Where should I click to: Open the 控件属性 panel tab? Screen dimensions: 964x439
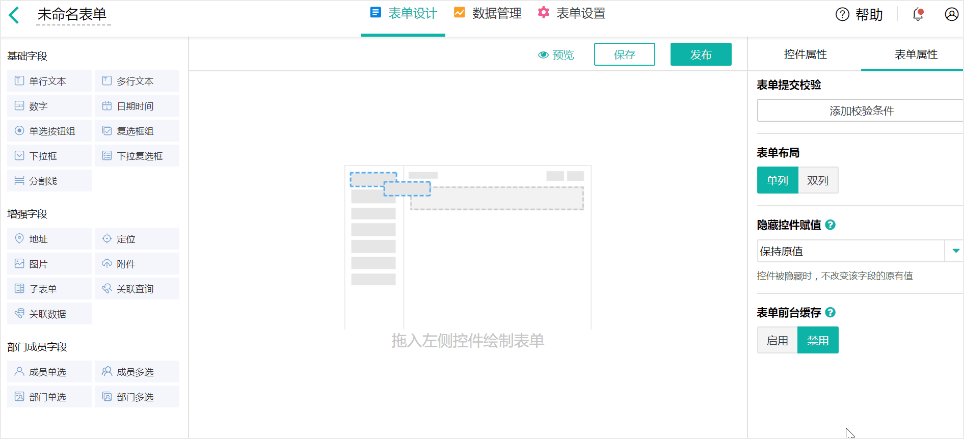tap(805, 54)
